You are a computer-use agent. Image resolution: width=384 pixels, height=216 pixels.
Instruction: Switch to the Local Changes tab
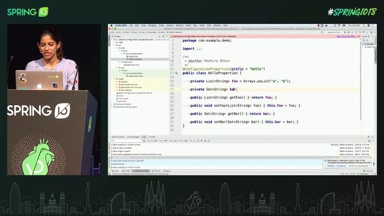133,137
